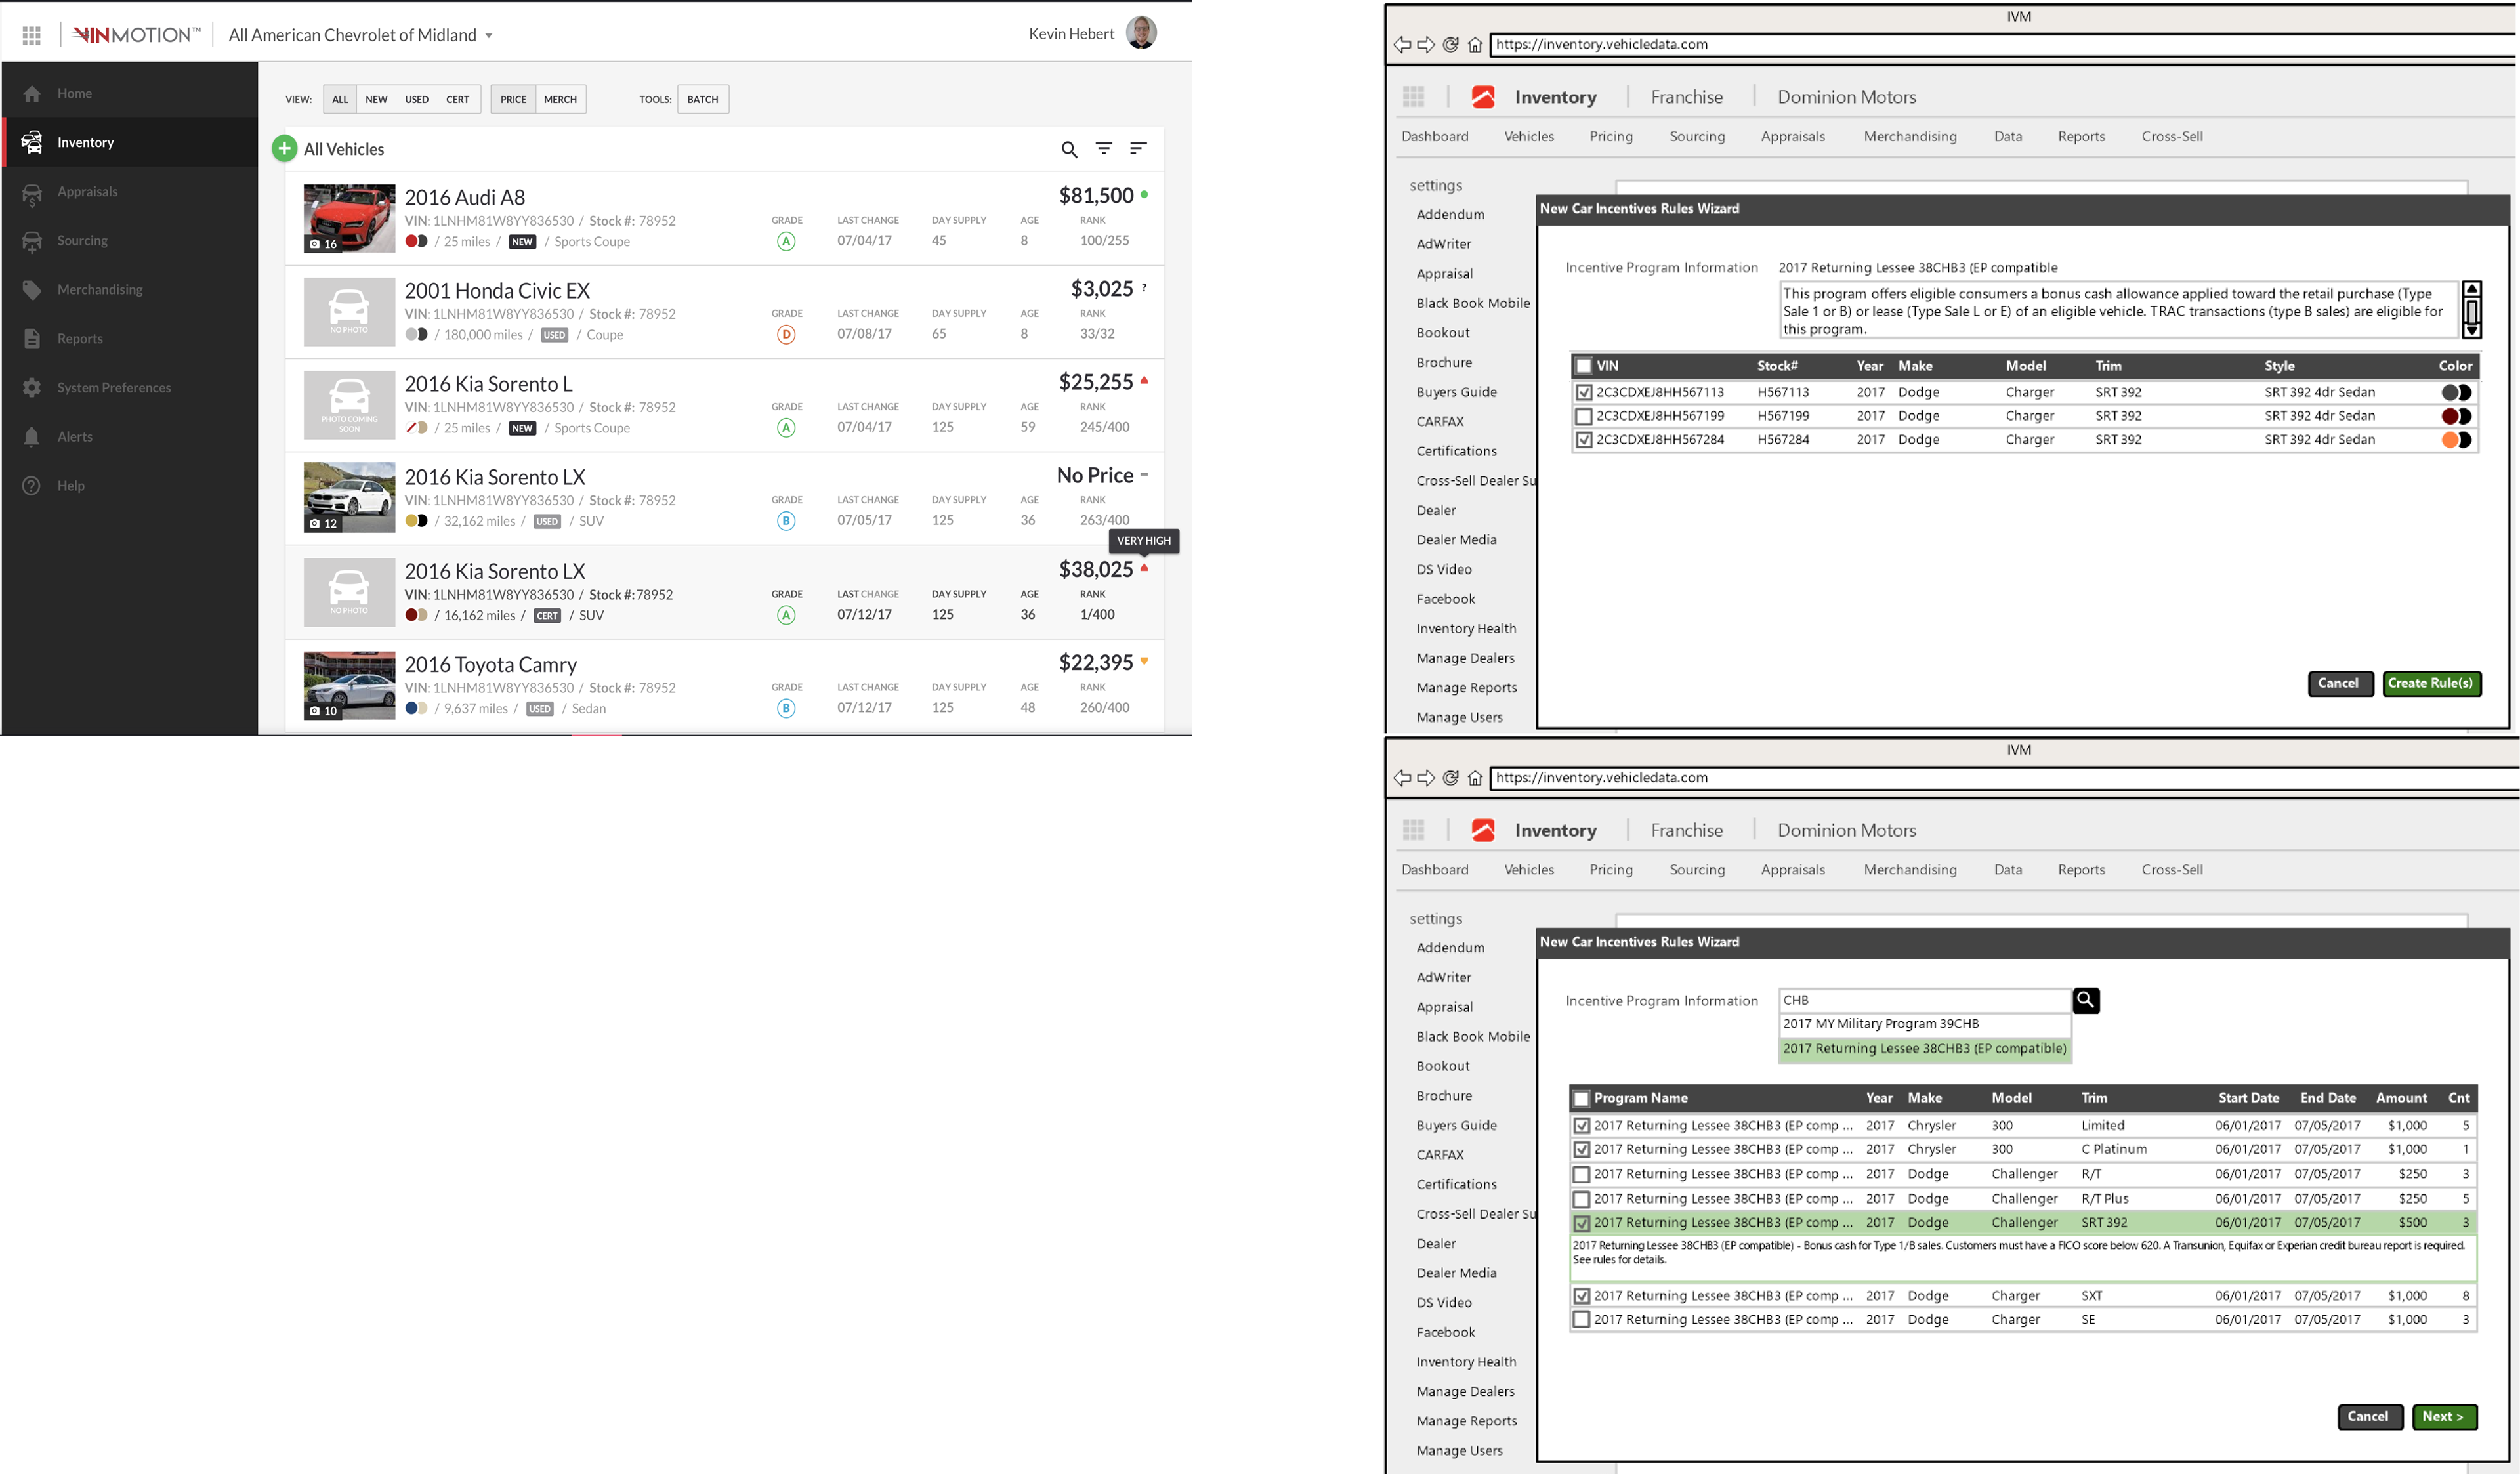Viewport: 2520px width, 1474px height.
Task: Click the orange color swatch for VIN 567284
Action: coord(2451,440)
